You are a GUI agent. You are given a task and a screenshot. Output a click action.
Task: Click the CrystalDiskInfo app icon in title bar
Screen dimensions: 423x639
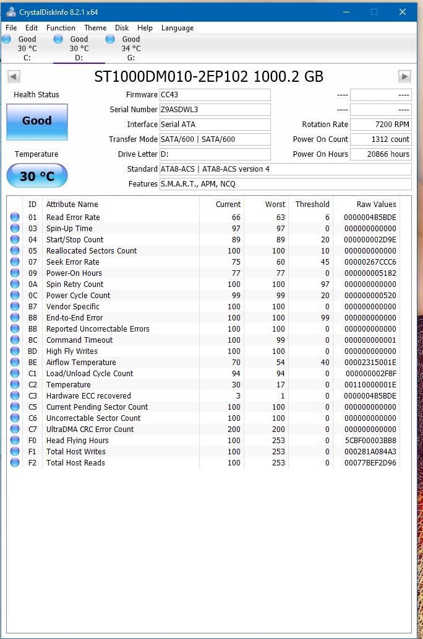tap(11, 12)
